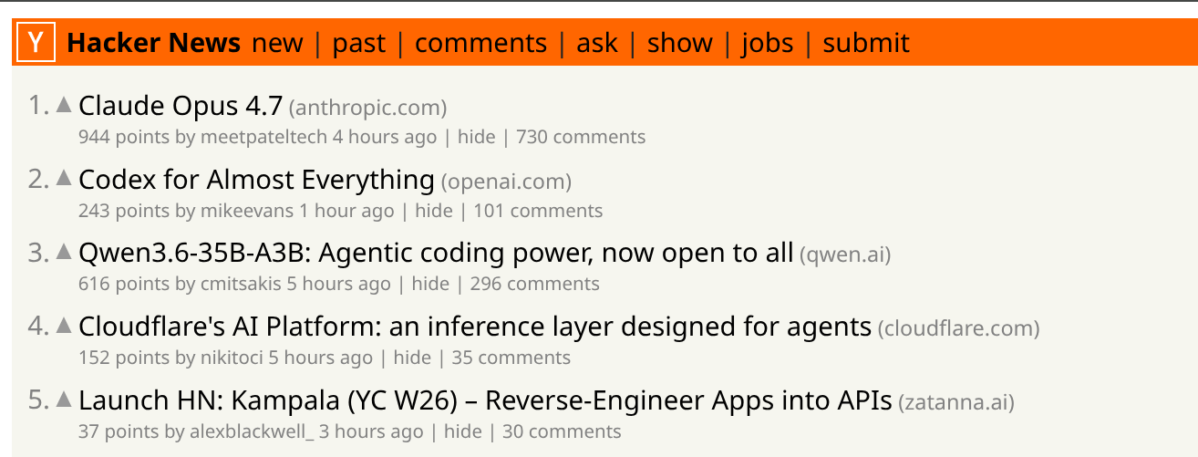Open Qwen3.6-35B-A3B story title
Screen dimensions: 1198x457
436,253
